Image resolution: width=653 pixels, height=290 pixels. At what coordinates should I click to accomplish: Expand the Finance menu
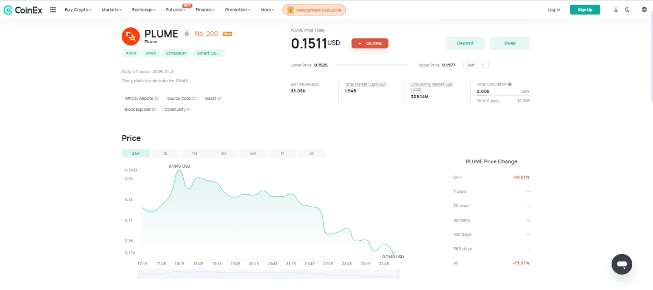click(x=205, y=10)
